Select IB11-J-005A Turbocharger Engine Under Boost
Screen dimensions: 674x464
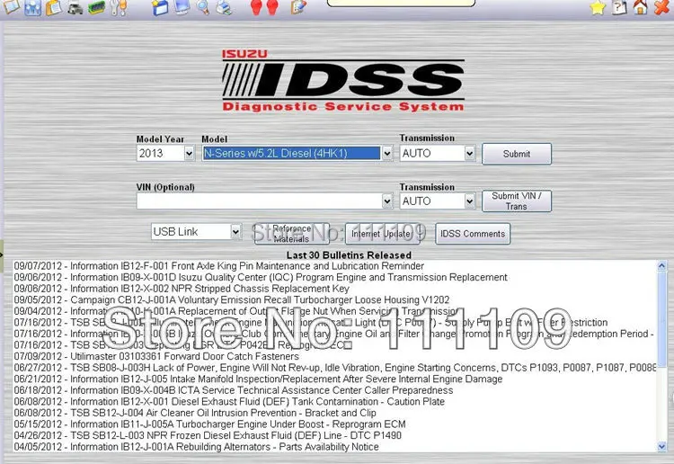click(209, 424)
